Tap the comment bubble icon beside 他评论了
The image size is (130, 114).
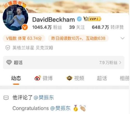[x=6, y=98]
